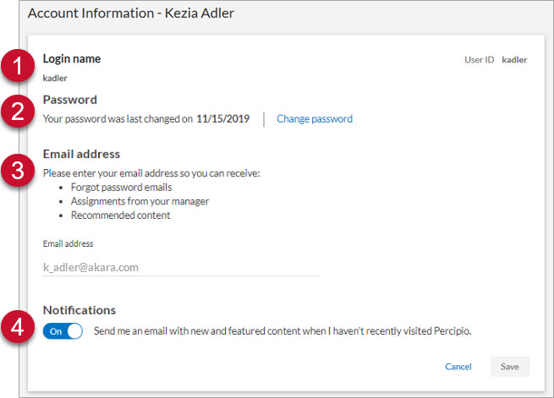
Task: Click the red callout badge number 1
Action: 18,66
